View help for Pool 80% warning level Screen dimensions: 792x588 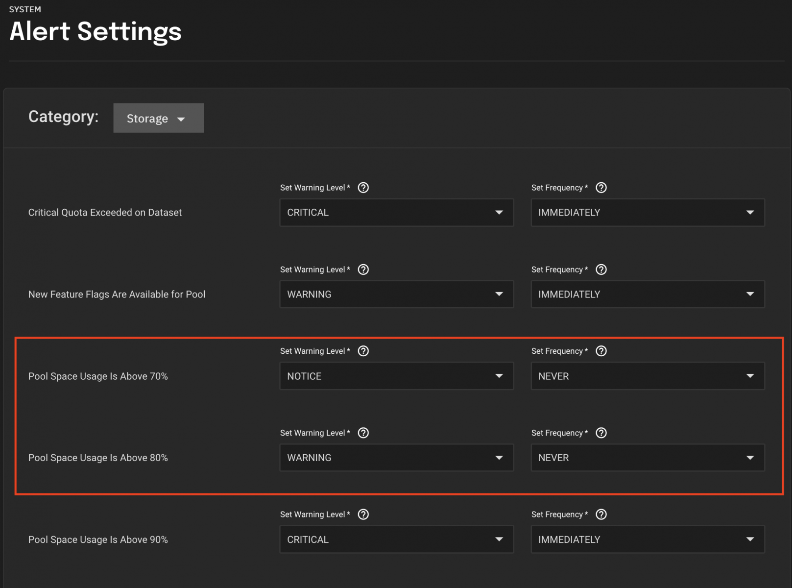click(363, 433)
